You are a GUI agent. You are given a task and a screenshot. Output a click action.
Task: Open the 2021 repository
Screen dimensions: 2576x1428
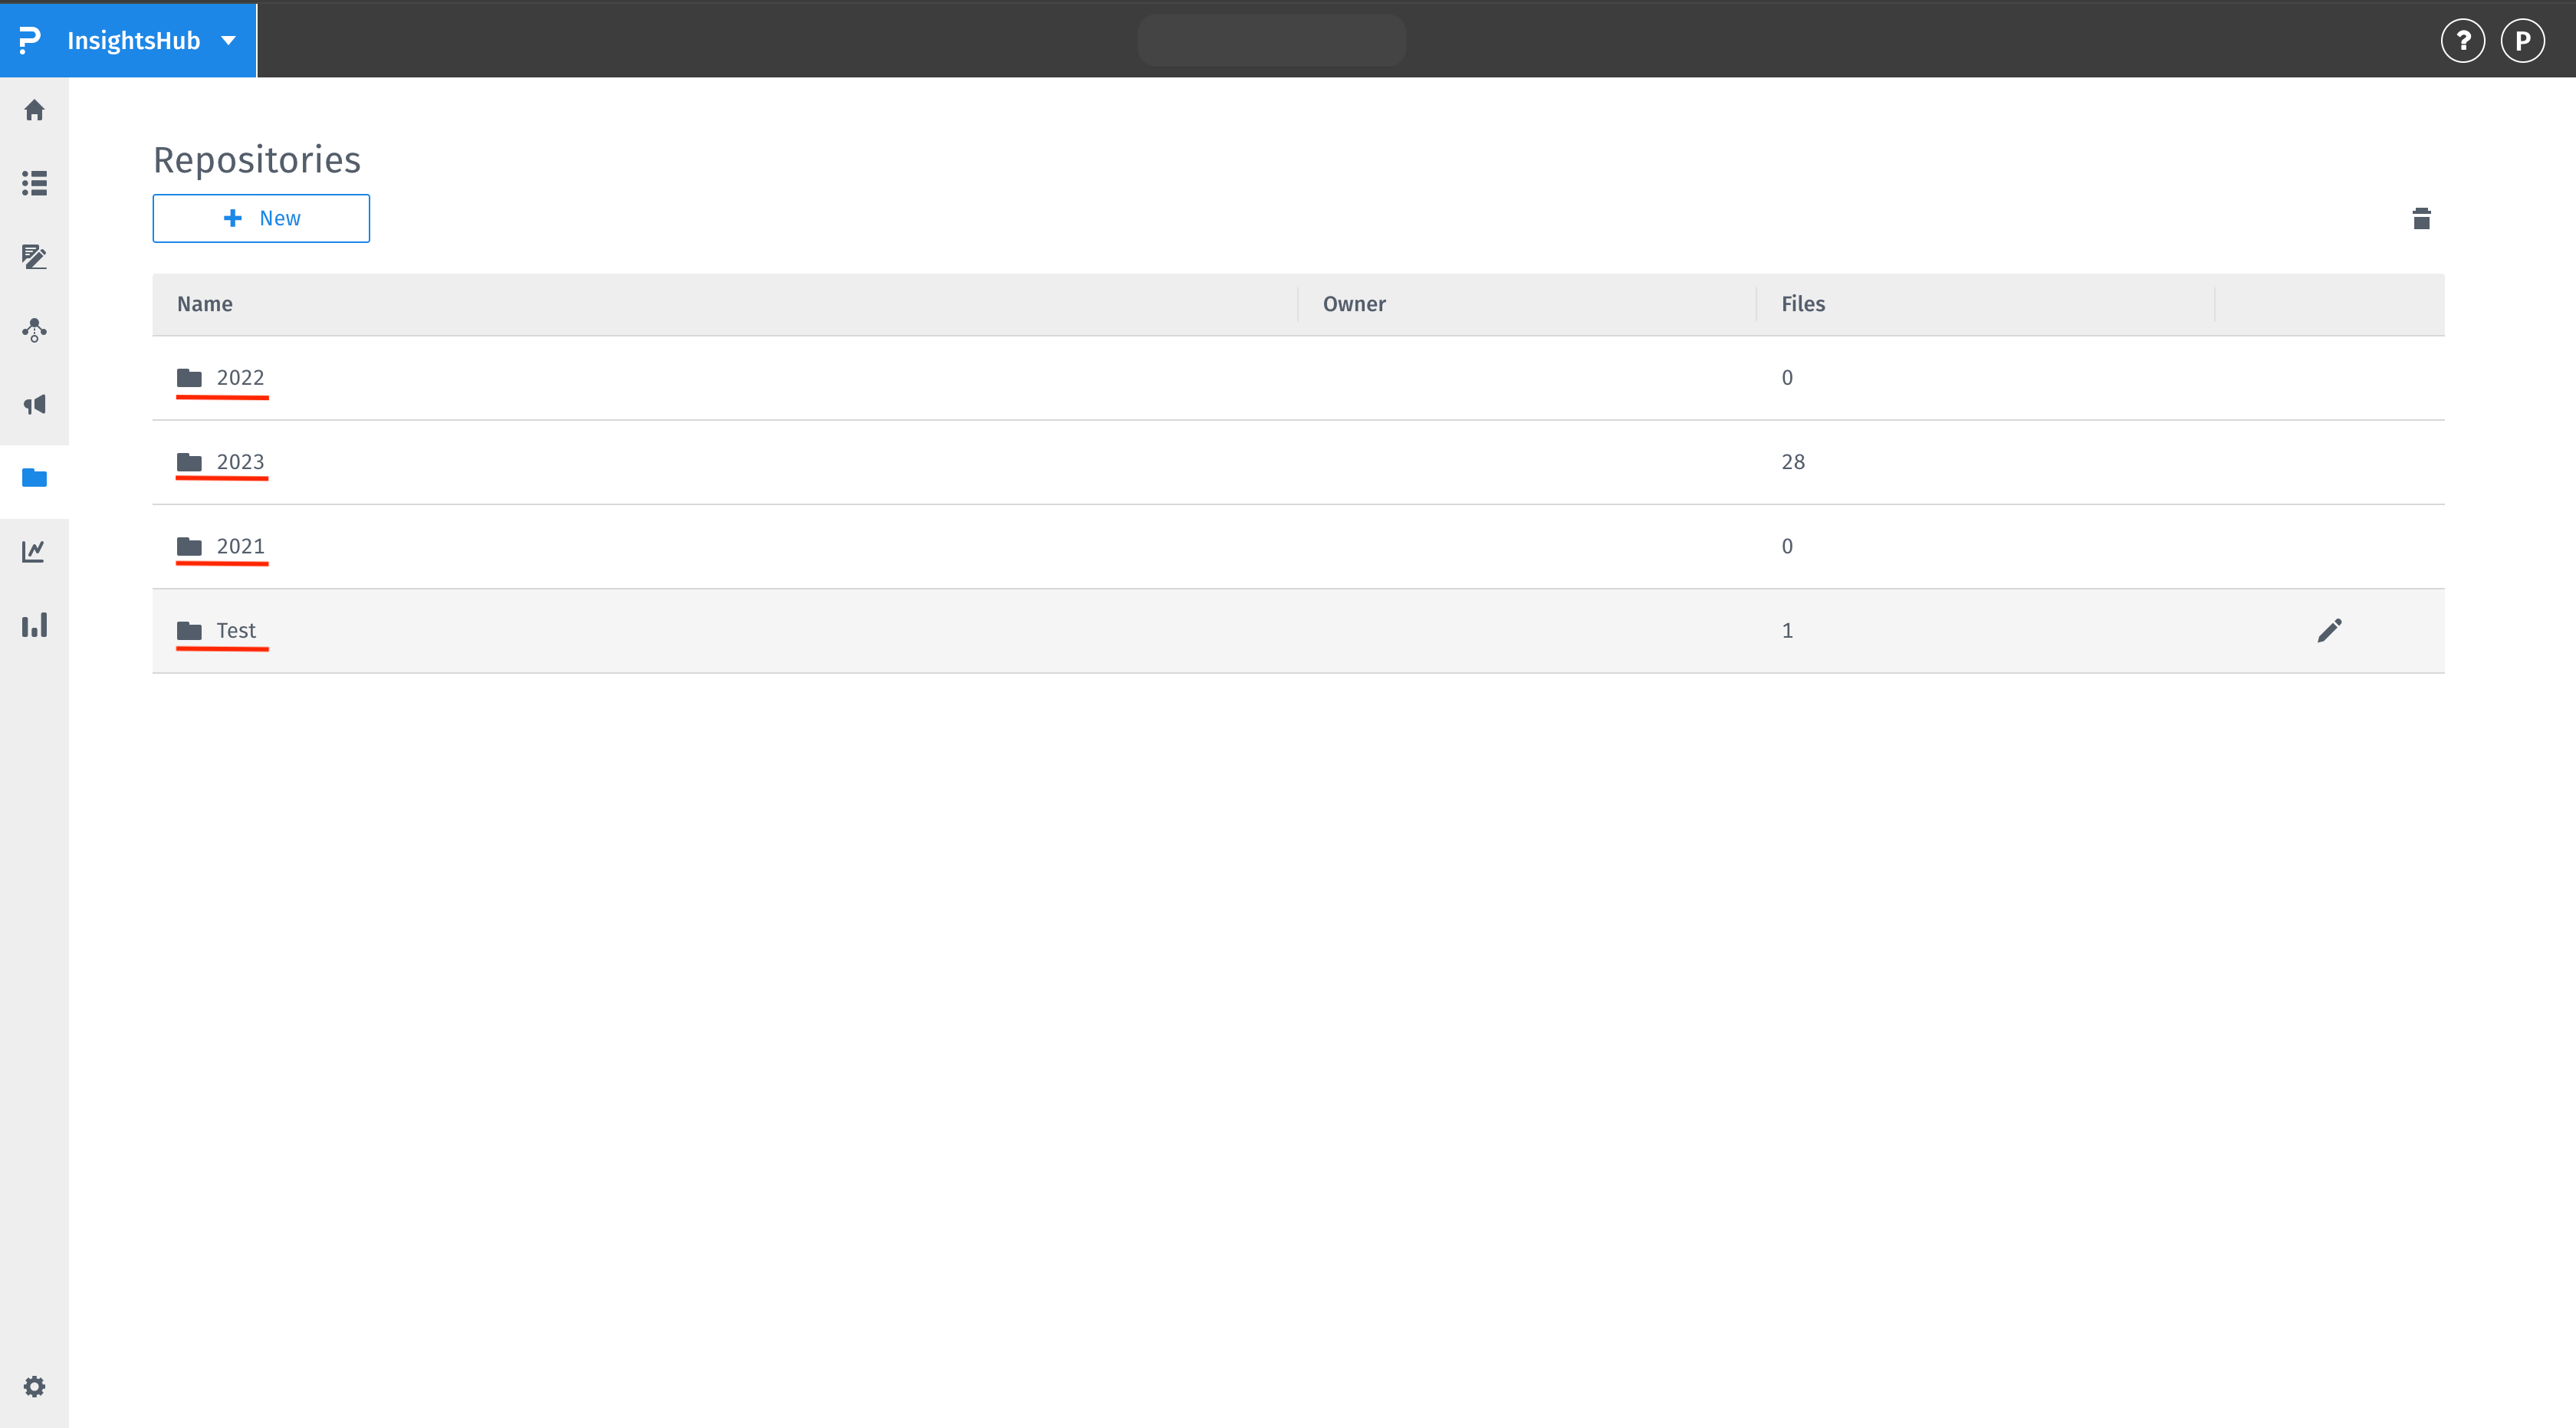coord(239,546)
